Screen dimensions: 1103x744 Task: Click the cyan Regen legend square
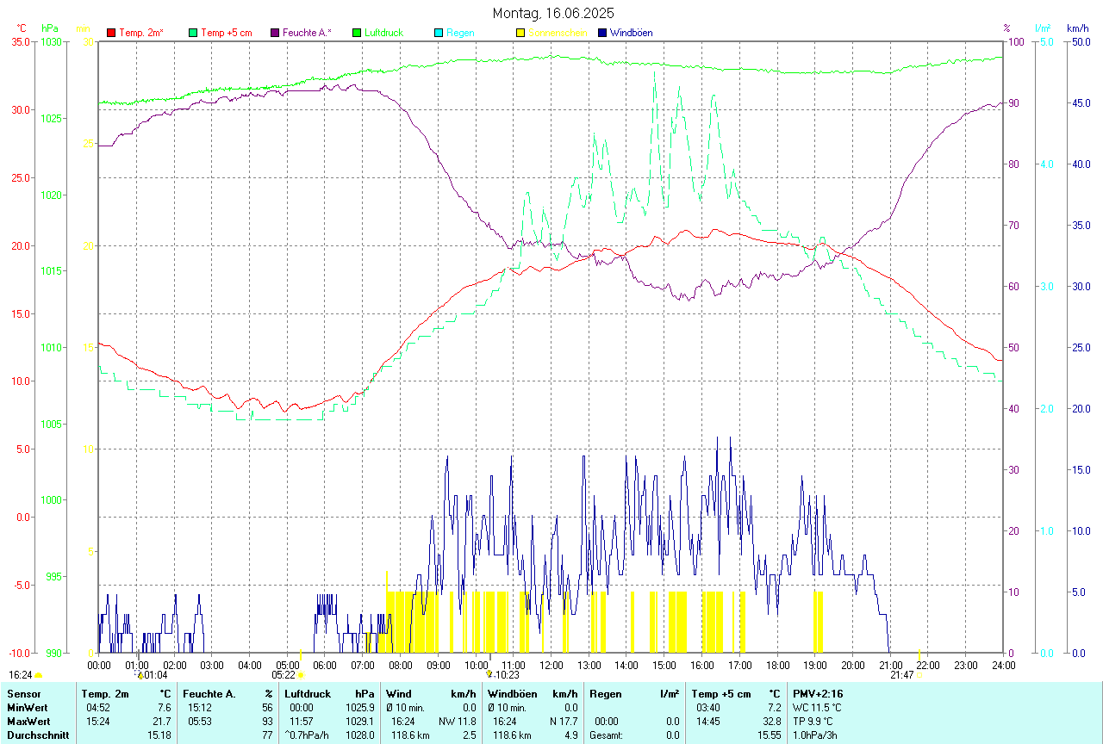[439, 33]
